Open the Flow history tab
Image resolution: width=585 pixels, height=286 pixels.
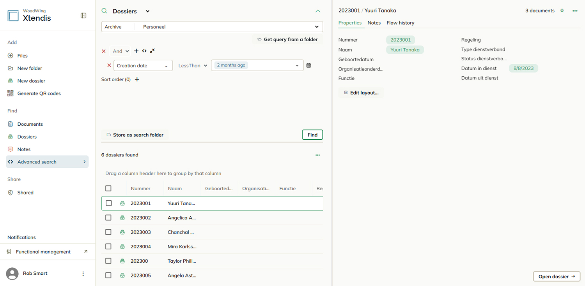[x=401, y=23]
